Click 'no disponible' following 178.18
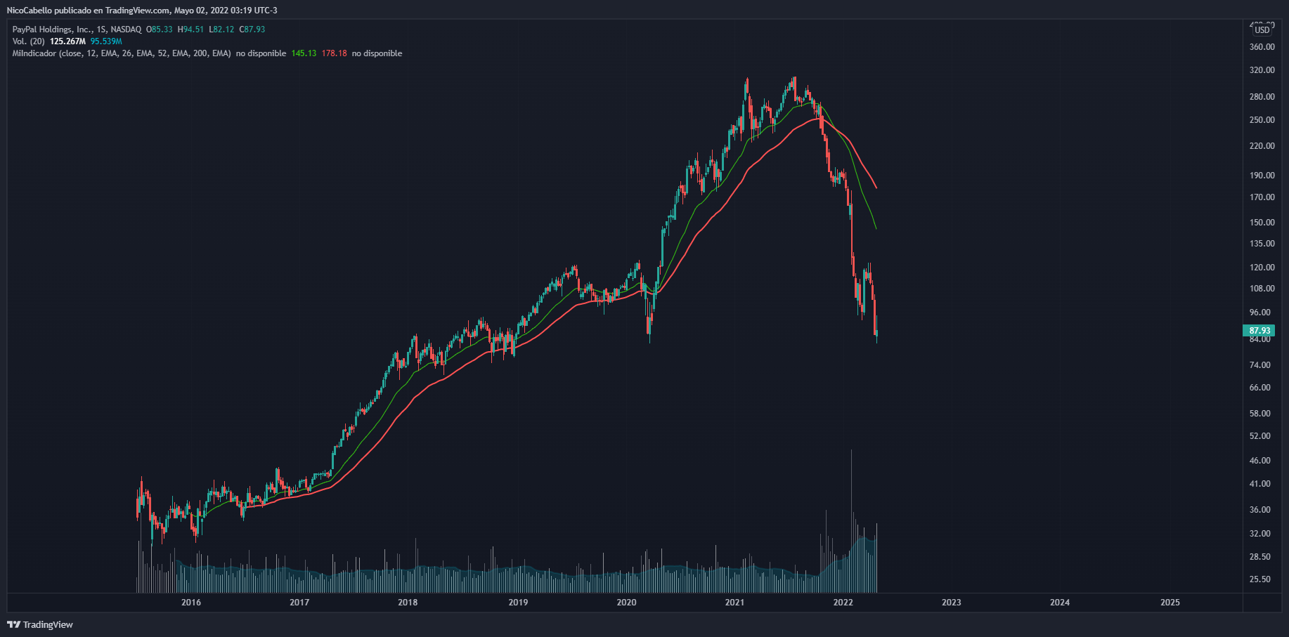Viewport: 1289px width, 637px height. pyautogui.click(x=377, y=53)
